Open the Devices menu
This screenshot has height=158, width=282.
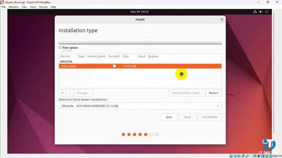pos(43,7)
